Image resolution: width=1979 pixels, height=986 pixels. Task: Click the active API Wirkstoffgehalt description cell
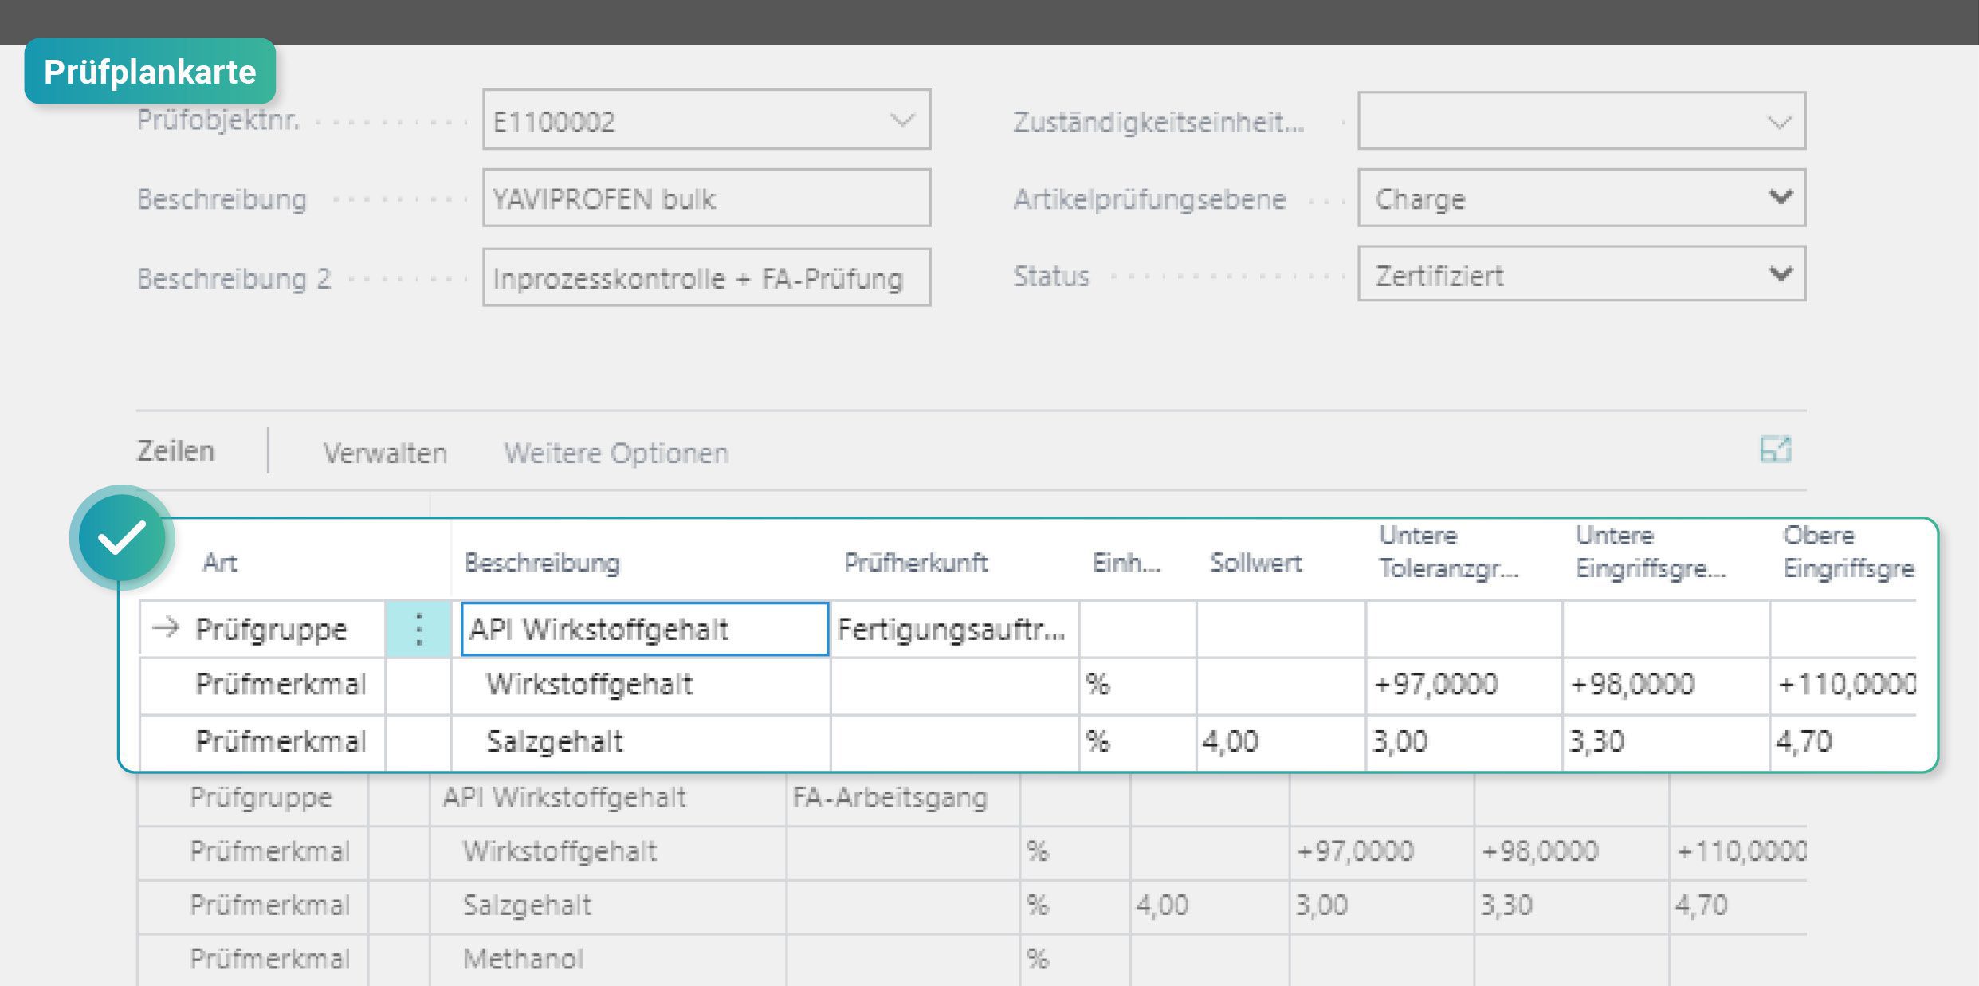click(x=645, y=629)
